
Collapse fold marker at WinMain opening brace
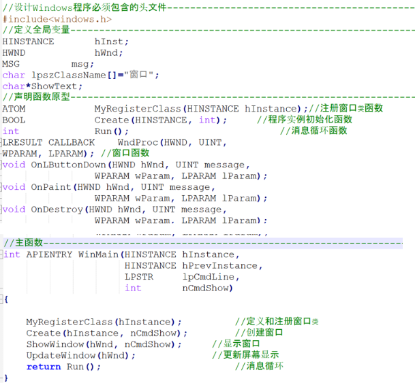1,299
